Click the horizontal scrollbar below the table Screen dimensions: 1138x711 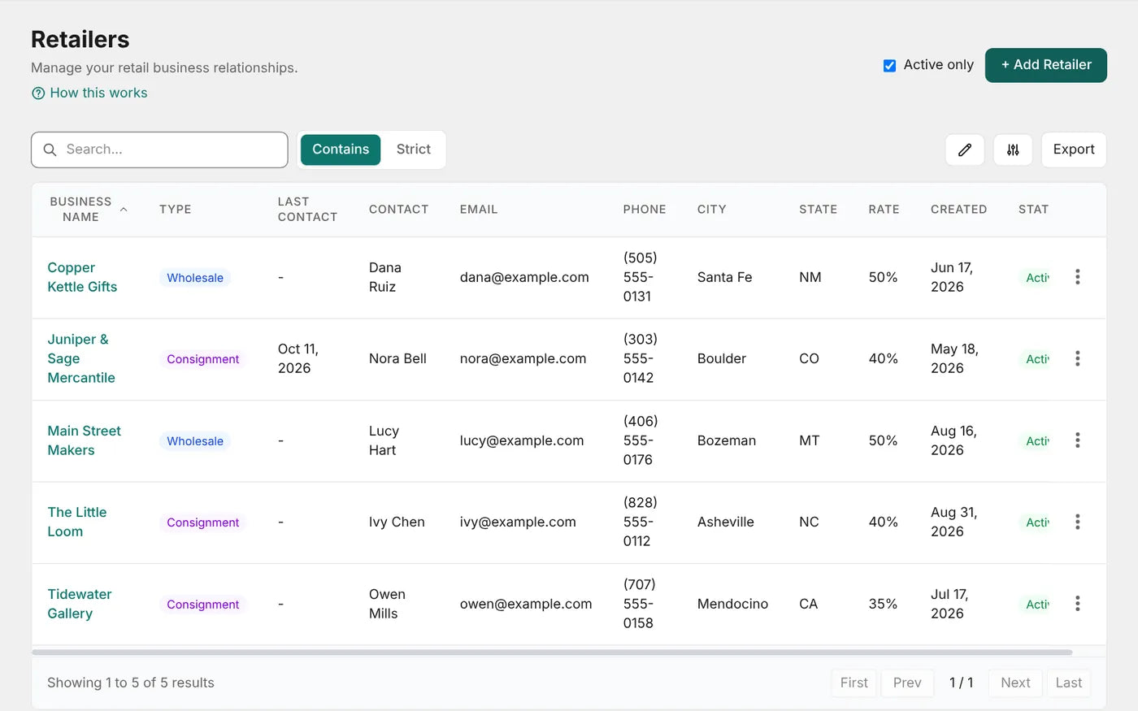552,652
